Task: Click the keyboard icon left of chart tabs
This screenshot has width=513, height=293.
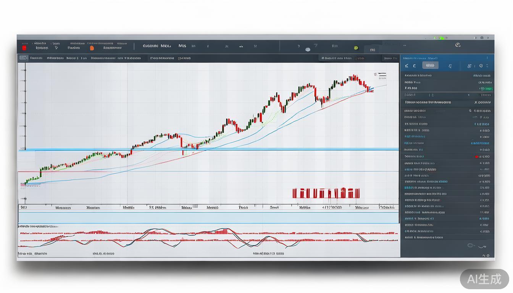Action: (23, 58)
